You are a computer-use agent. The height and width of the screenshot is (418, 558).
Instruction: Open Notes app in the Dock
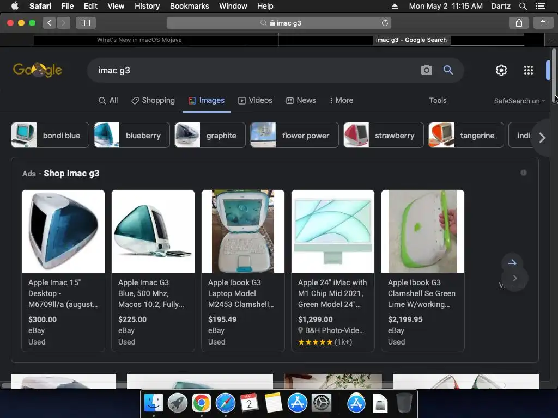click(x=273, y=403)
